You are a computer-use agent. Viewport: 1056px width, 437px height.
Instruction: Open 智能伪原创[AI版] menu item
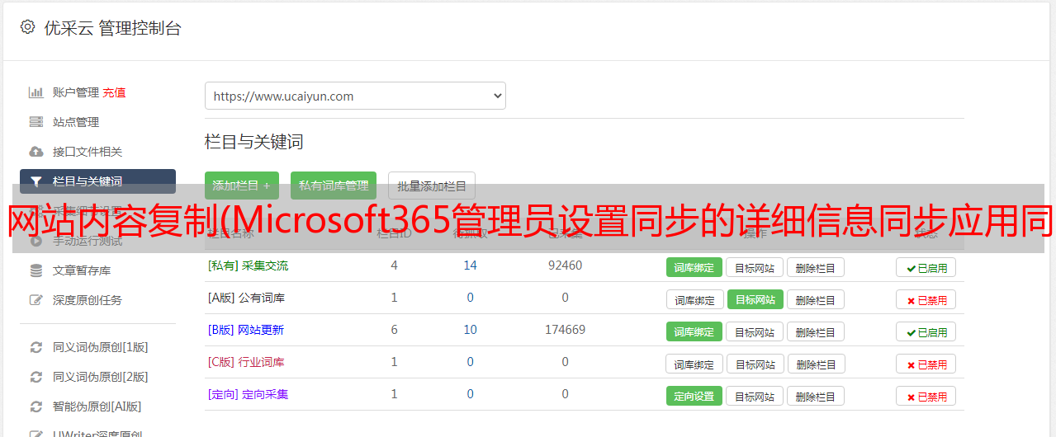click(97, 406)
